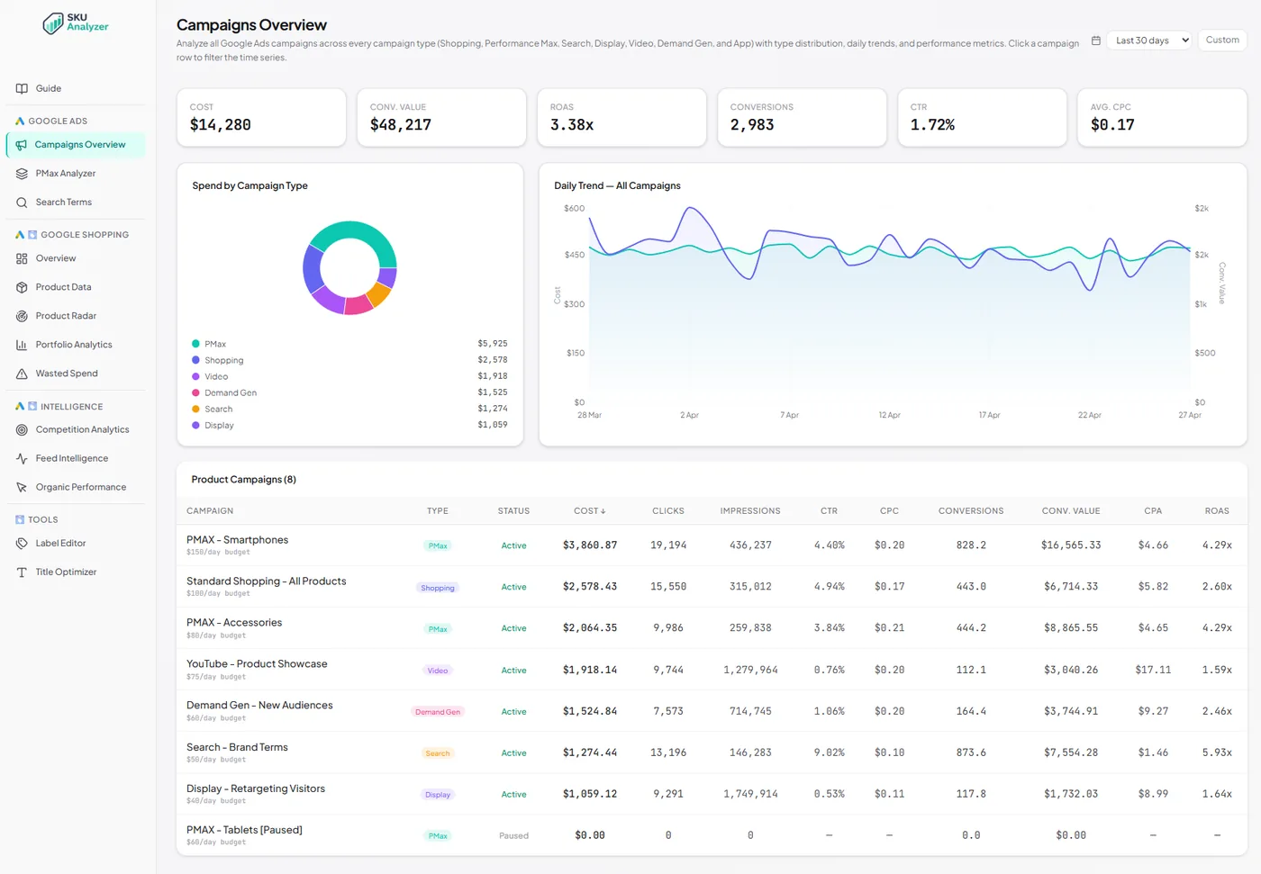Select YouTube - Product Showcase campaign
This screenshot has height=874, width=1261.
point(712,670)
